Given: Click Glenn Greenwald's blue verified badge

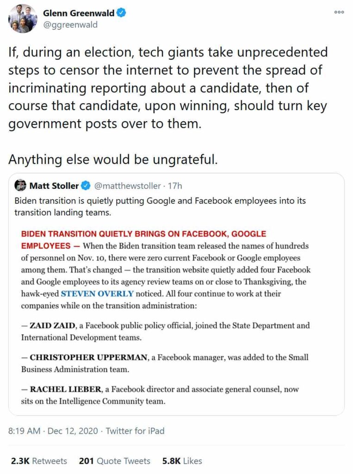Looking at the screenshot, I should [121, 13].
